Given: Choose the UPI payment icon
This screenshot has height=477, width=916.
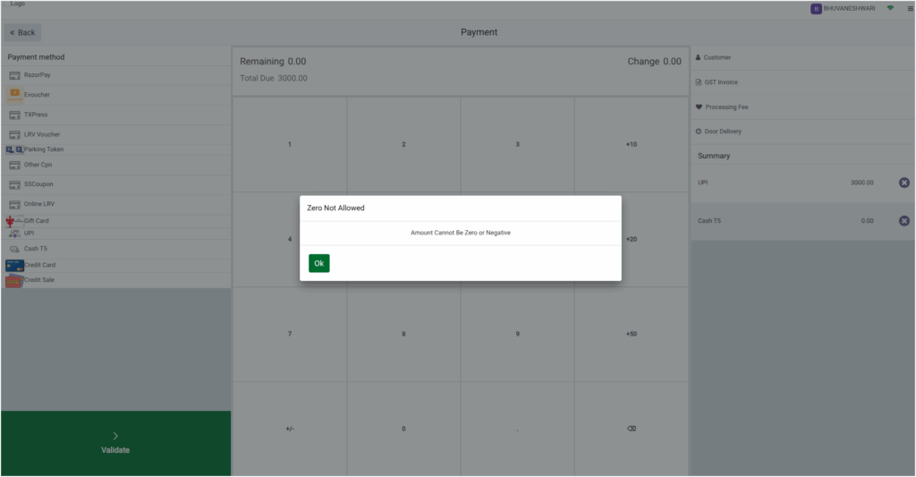Looking at the screenshot, I should coord(14,234).
